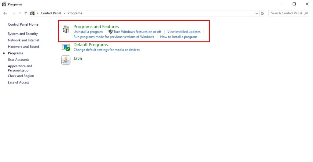313x162 pixels.
Task: Click the Forward arrow in navigation bar
Action: click(x=13, y=13)
